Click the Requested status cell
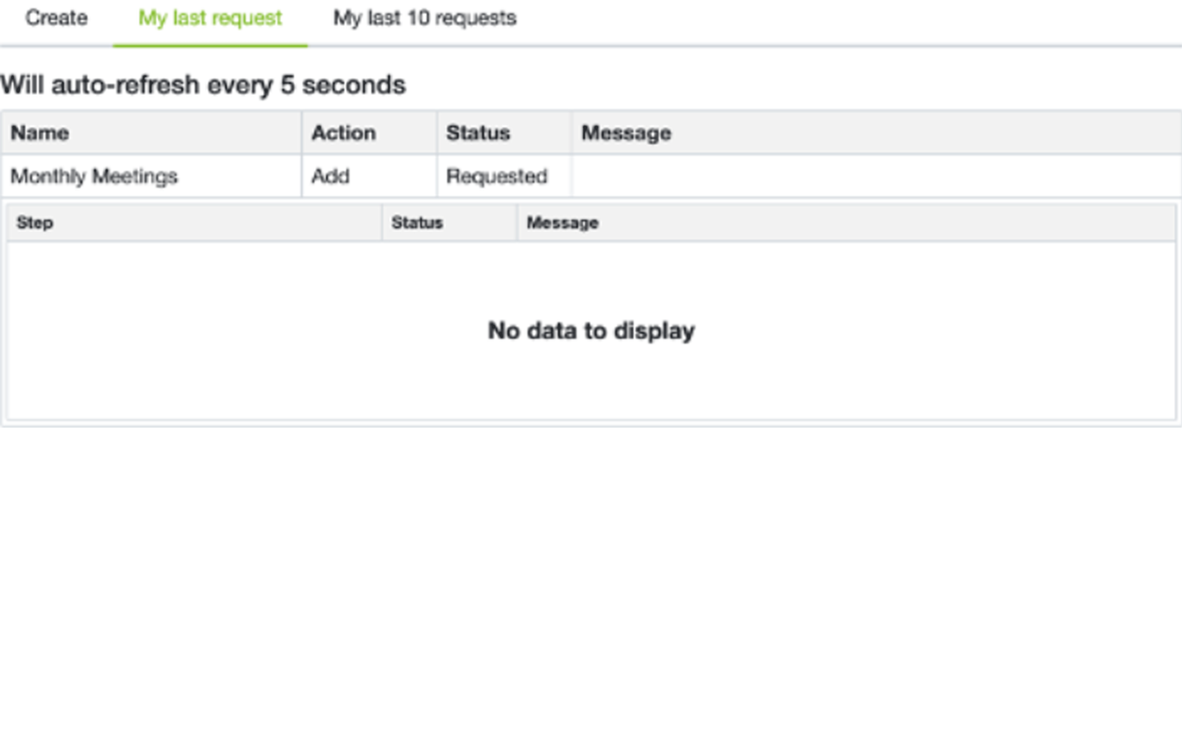 click(497, 176)
